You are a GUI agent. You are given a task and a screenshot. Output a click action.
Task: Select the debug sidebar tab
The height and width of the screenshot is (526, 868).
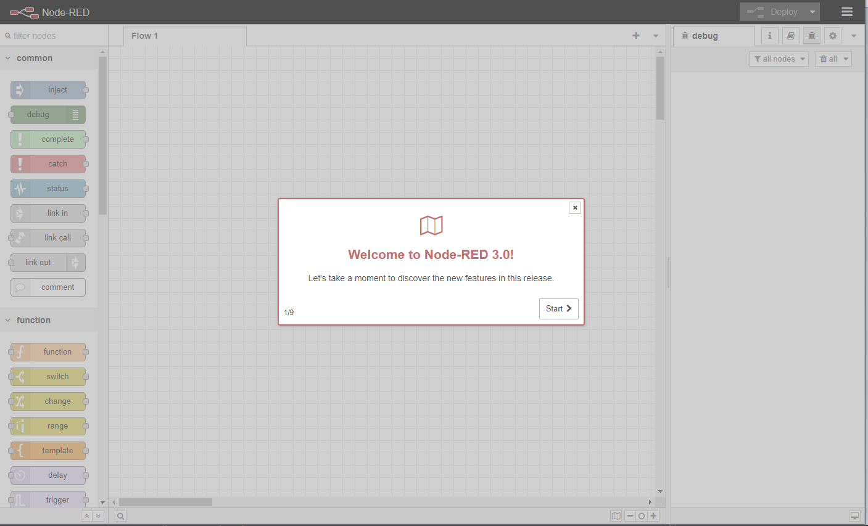tap(714, 36)
